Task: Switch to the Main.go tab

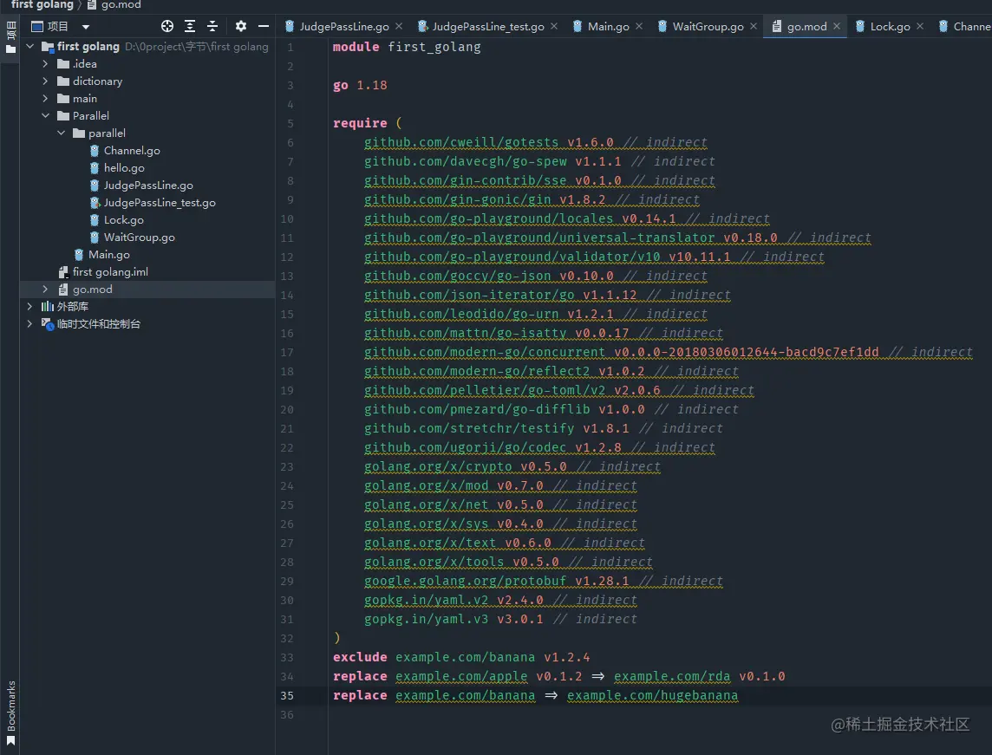Action: click(608, 27)
